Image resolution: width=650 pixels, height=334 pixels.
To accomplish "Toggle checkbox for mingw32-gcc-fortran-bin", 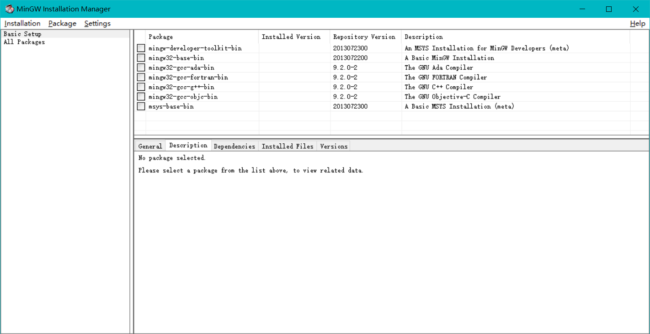I will tap(141, 77).
